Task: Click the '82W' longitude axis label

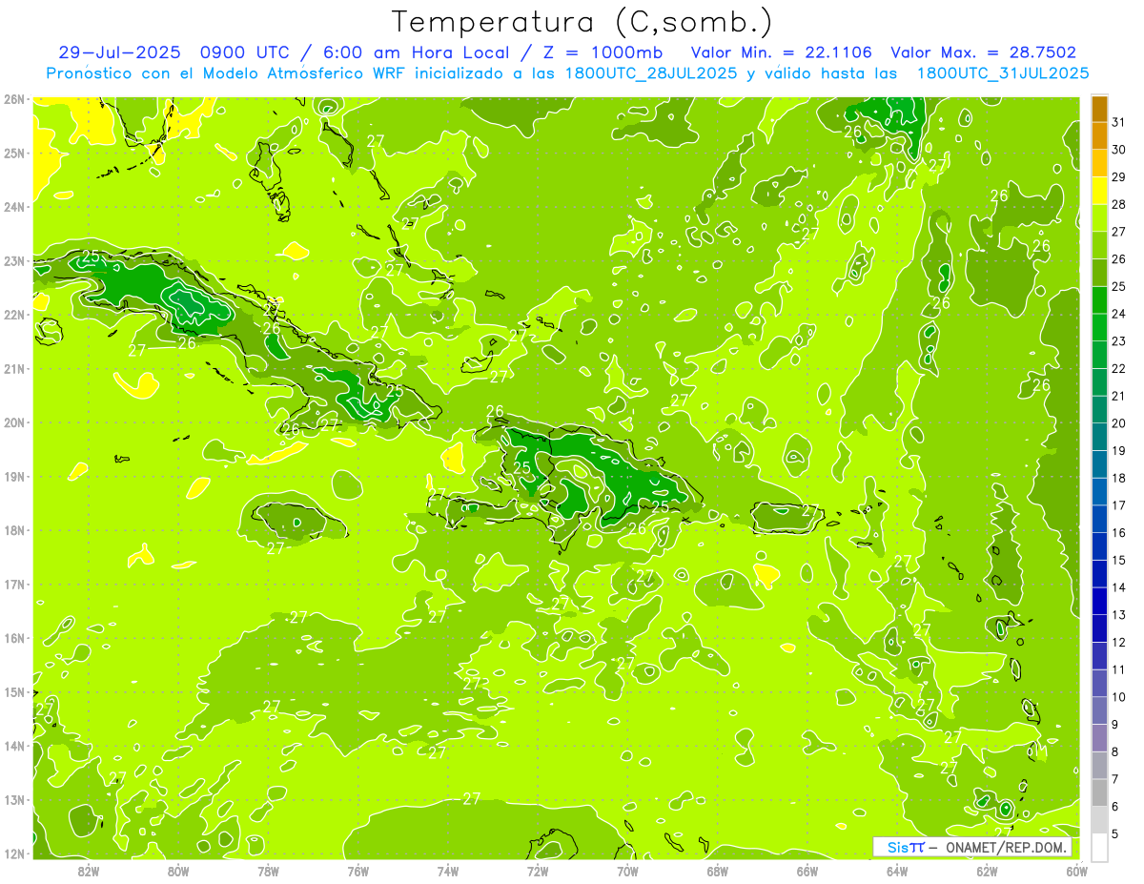Action: coord(89,871)
